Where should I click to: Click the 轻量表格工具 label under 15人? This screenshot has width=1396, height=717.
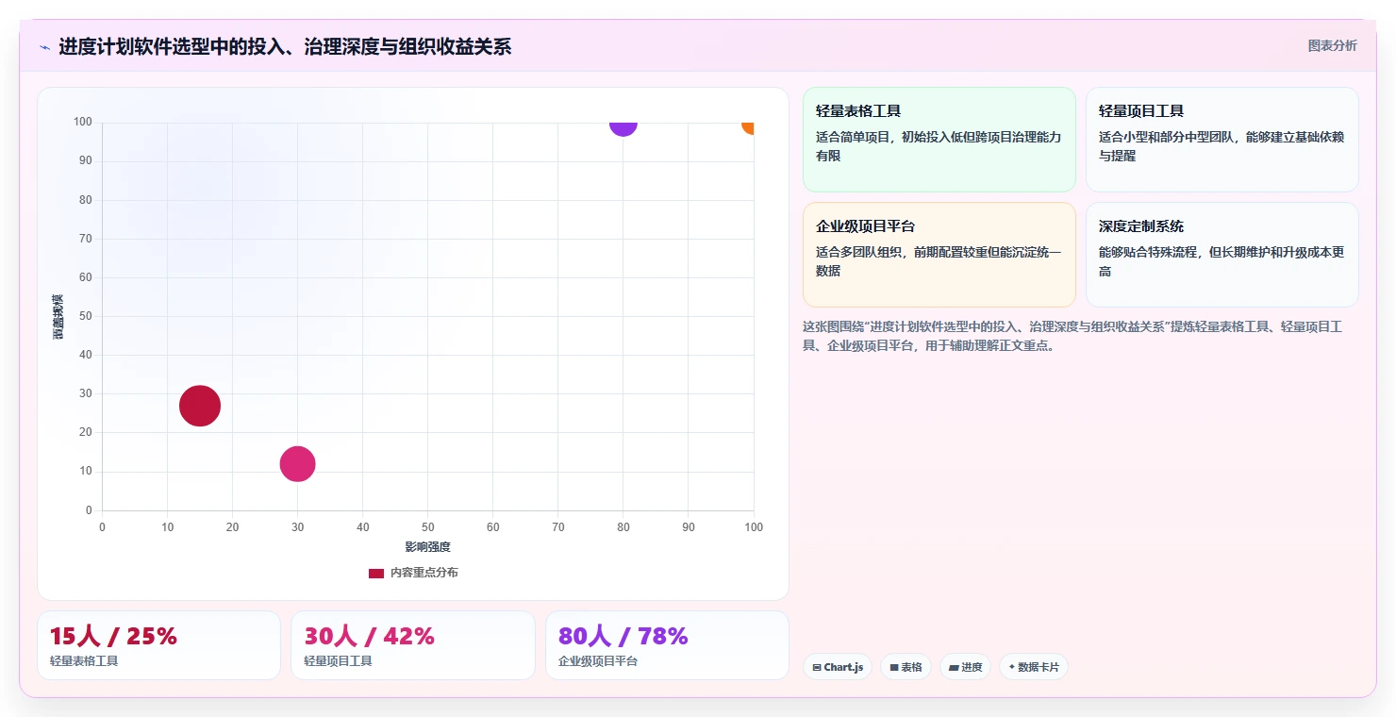click(84, 661)
